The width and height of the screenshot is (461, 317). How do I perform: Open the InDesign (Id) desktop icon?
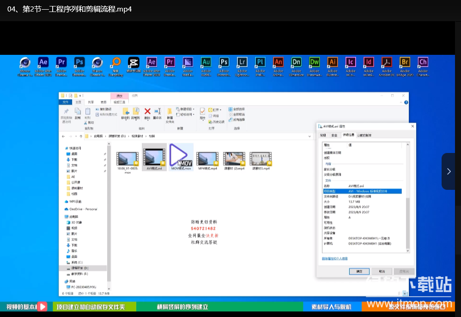(x=369, y=63)
